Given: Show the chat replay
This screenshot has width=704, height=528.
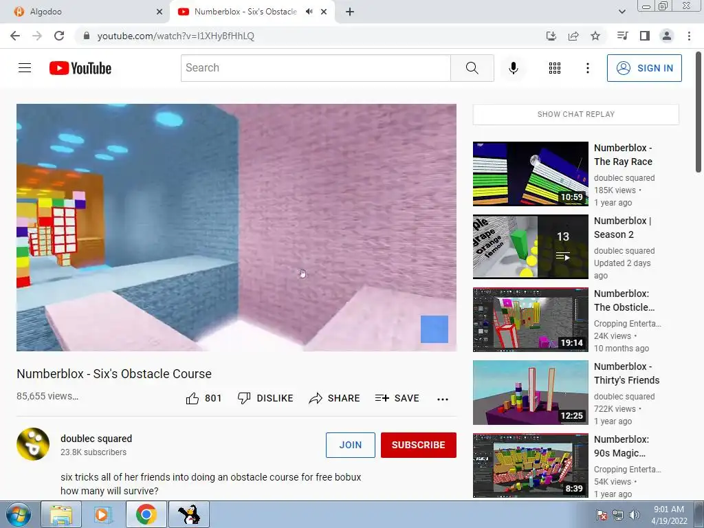Looking at the screenshot, I should [x=576, y=115].
